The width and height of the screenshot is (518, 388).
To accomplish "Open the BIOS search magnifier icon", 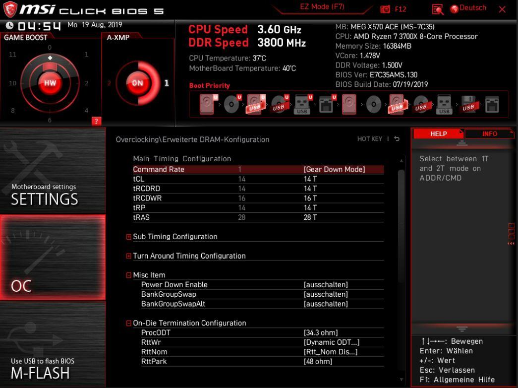I will tap(438, 9).
